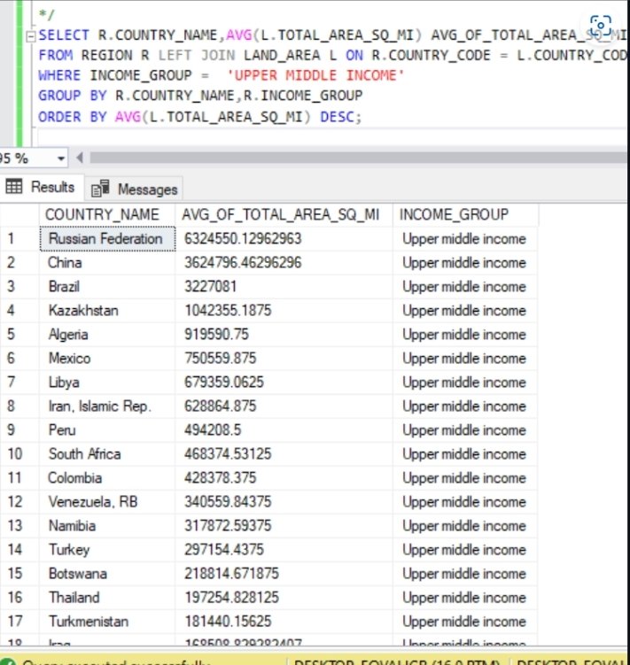630x665 pixels.
Task: Click the editor horizontal scrollbar track
Action: (358, 158)
